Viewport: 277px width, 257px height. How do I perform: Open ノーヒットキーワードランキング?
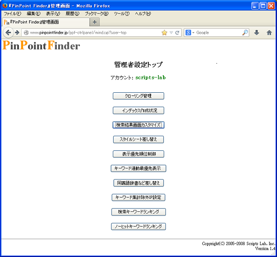[138, 227]
